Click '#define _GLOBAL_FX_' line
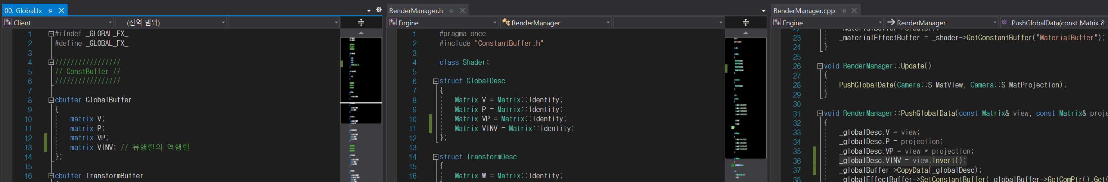Viewport: 1108px width, 182px height. (x=91, y=43)
